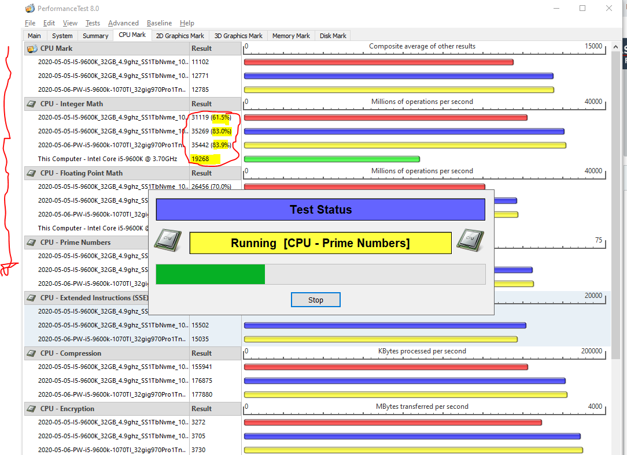Click the yellow CPU Mark result bar for 12785

399,90
